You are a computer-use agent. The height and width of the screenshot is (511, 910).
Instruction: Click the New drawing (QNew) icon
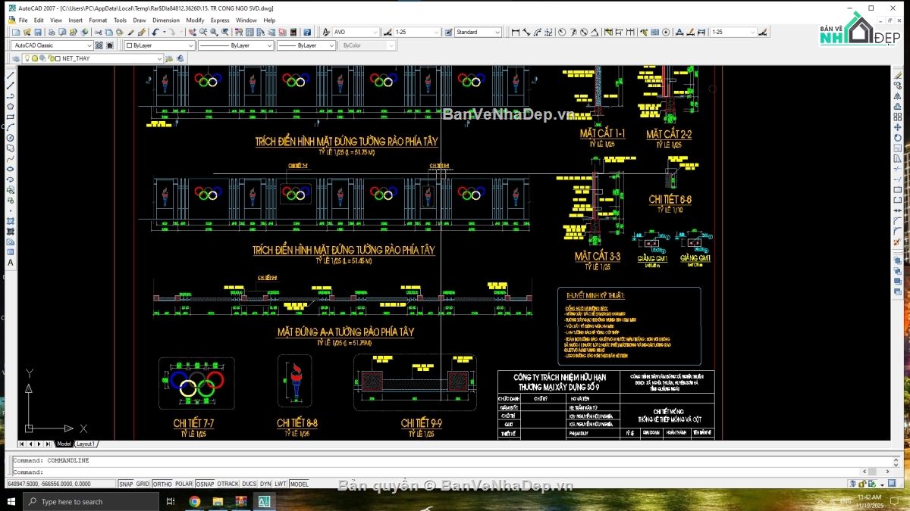(x=16, y=32)
